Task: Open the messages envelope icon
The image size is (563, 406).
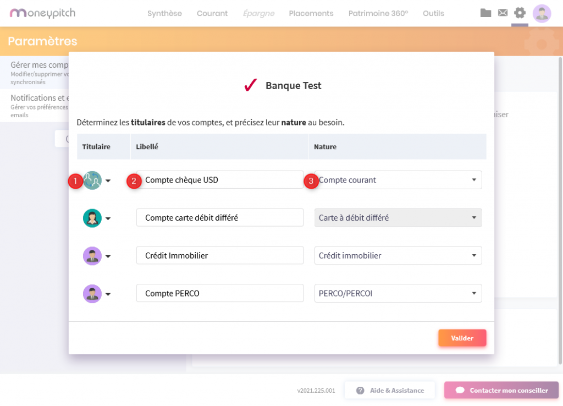Action: point(503,13)
